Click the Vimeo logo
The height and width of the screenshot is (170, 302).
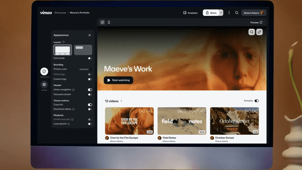[x=46, y=13]
